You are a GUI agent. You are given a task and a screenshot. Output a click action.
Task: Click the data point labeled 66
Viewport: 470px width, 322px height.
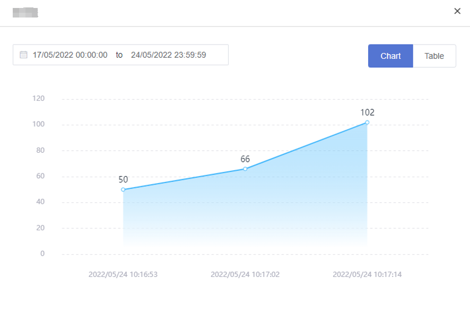(x=245, y=169)
